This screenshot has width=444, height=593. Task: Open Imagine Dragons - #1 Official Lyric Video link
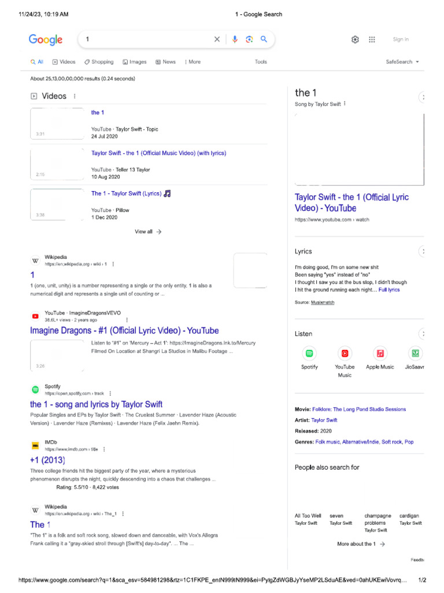pyautogui.click(x=125, y=331)
